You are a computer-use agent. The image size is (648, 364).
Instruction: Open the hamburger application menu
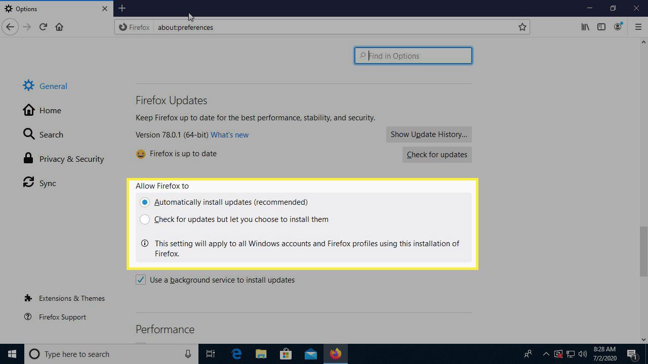638,27
